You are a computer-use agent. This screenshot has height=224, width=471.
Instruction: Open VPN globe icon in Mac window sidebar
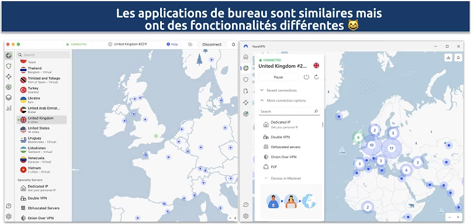click(x=9, y=55)
